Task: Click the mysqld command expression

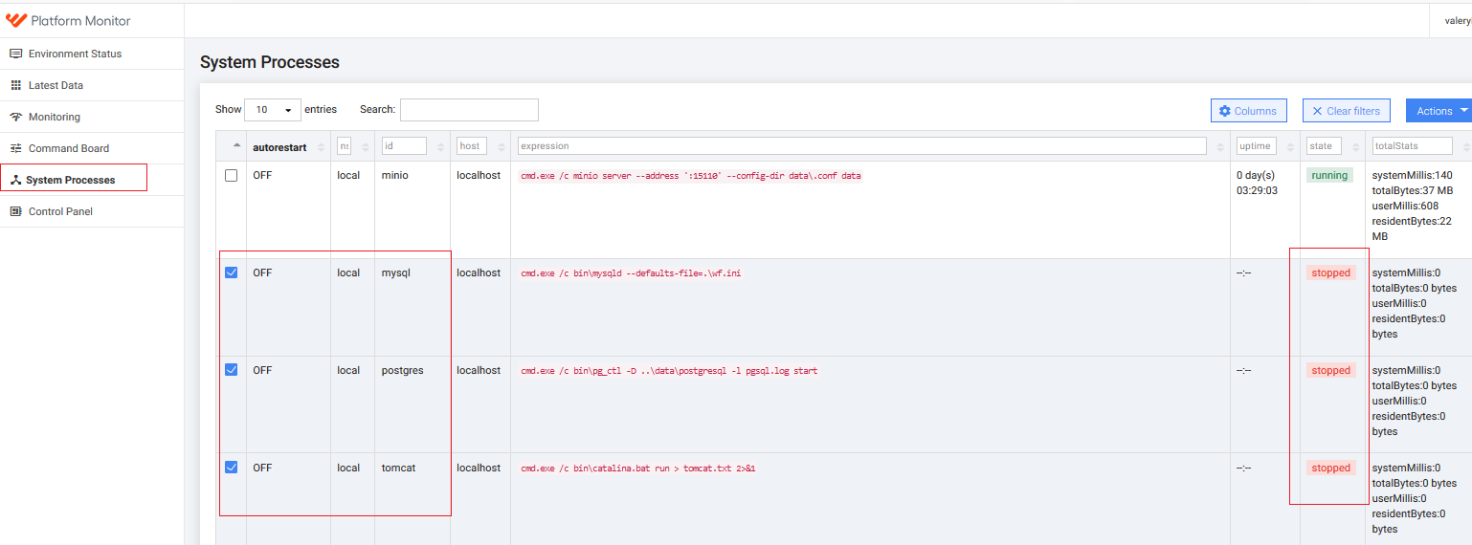Action: click(x=631, y=273)
